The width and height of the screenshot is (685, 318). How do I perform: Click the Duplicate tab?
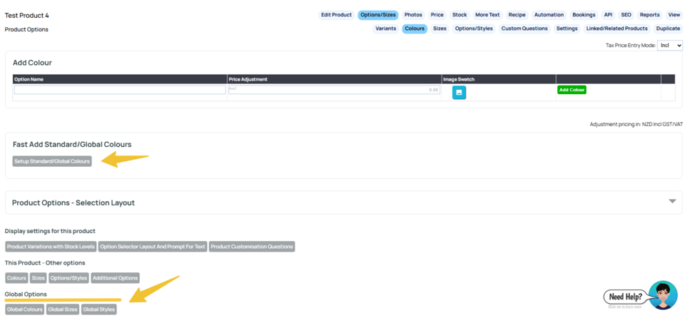(668, 29)
